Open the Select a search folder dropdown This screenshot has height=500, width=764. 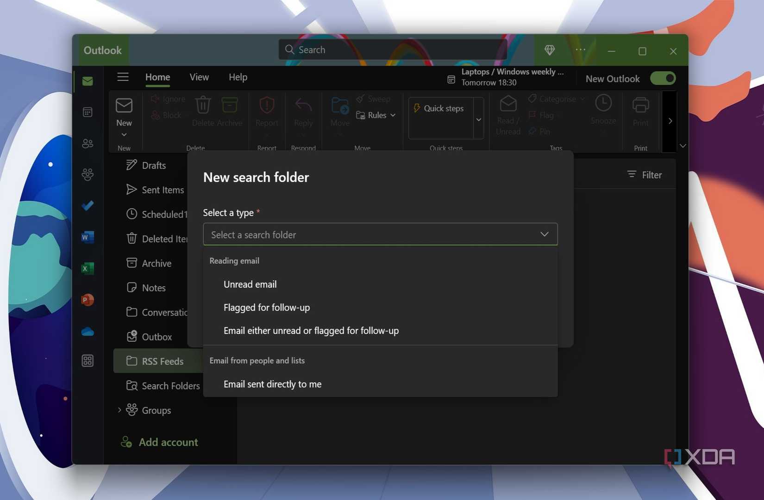380,235
